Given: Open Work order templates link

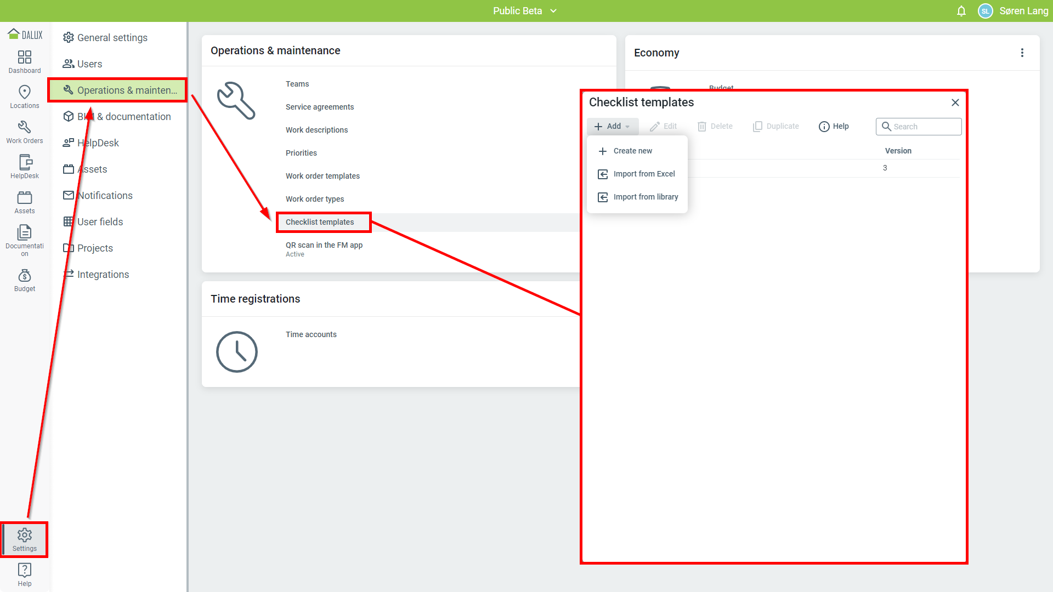Looking at the screenshot, I should click(x=322, y=176).
